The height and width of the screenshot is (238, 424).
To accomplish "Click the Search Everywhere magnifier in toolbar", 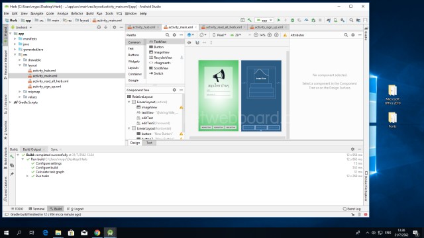I will pyautogui.click(x=351, y=20).
